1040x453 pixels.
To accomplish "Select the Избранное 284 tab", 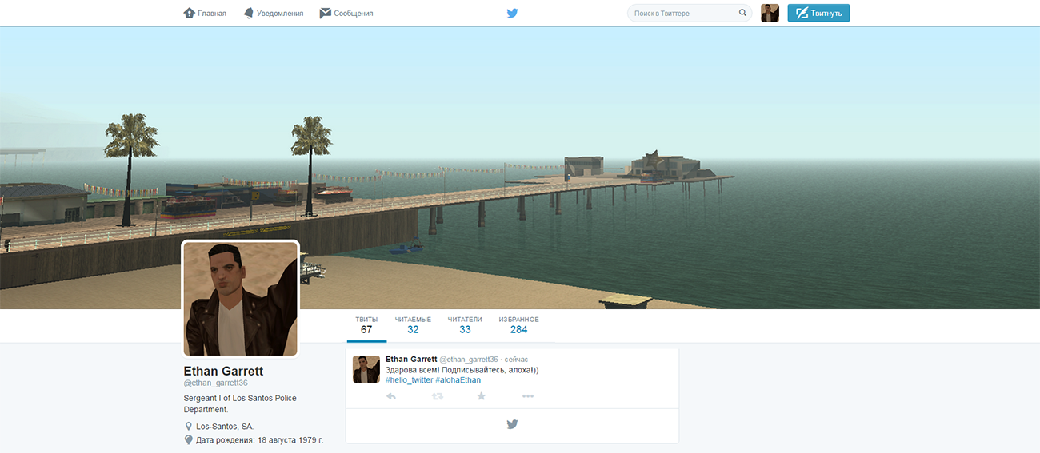I will click(518, 325).
